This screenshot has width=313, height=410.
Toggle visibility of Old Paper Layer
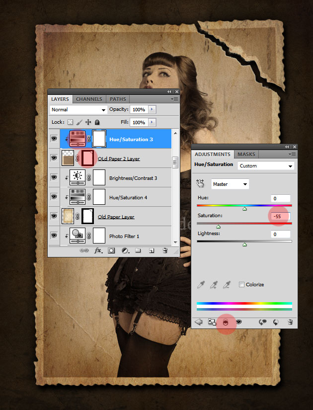tap(54, 216)
